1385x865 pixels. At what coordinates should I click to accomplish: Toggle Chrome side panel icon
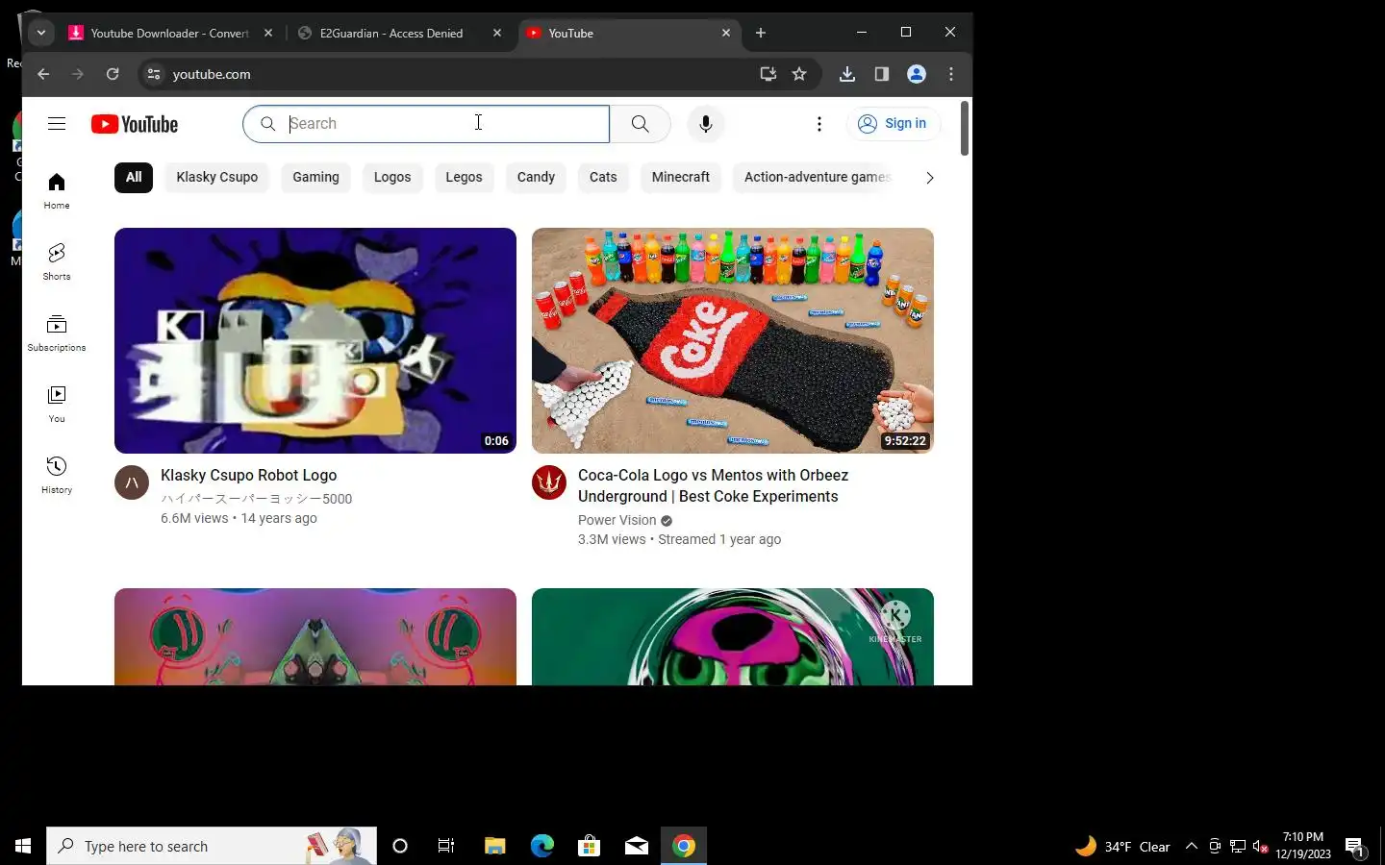tap(882, 74)
